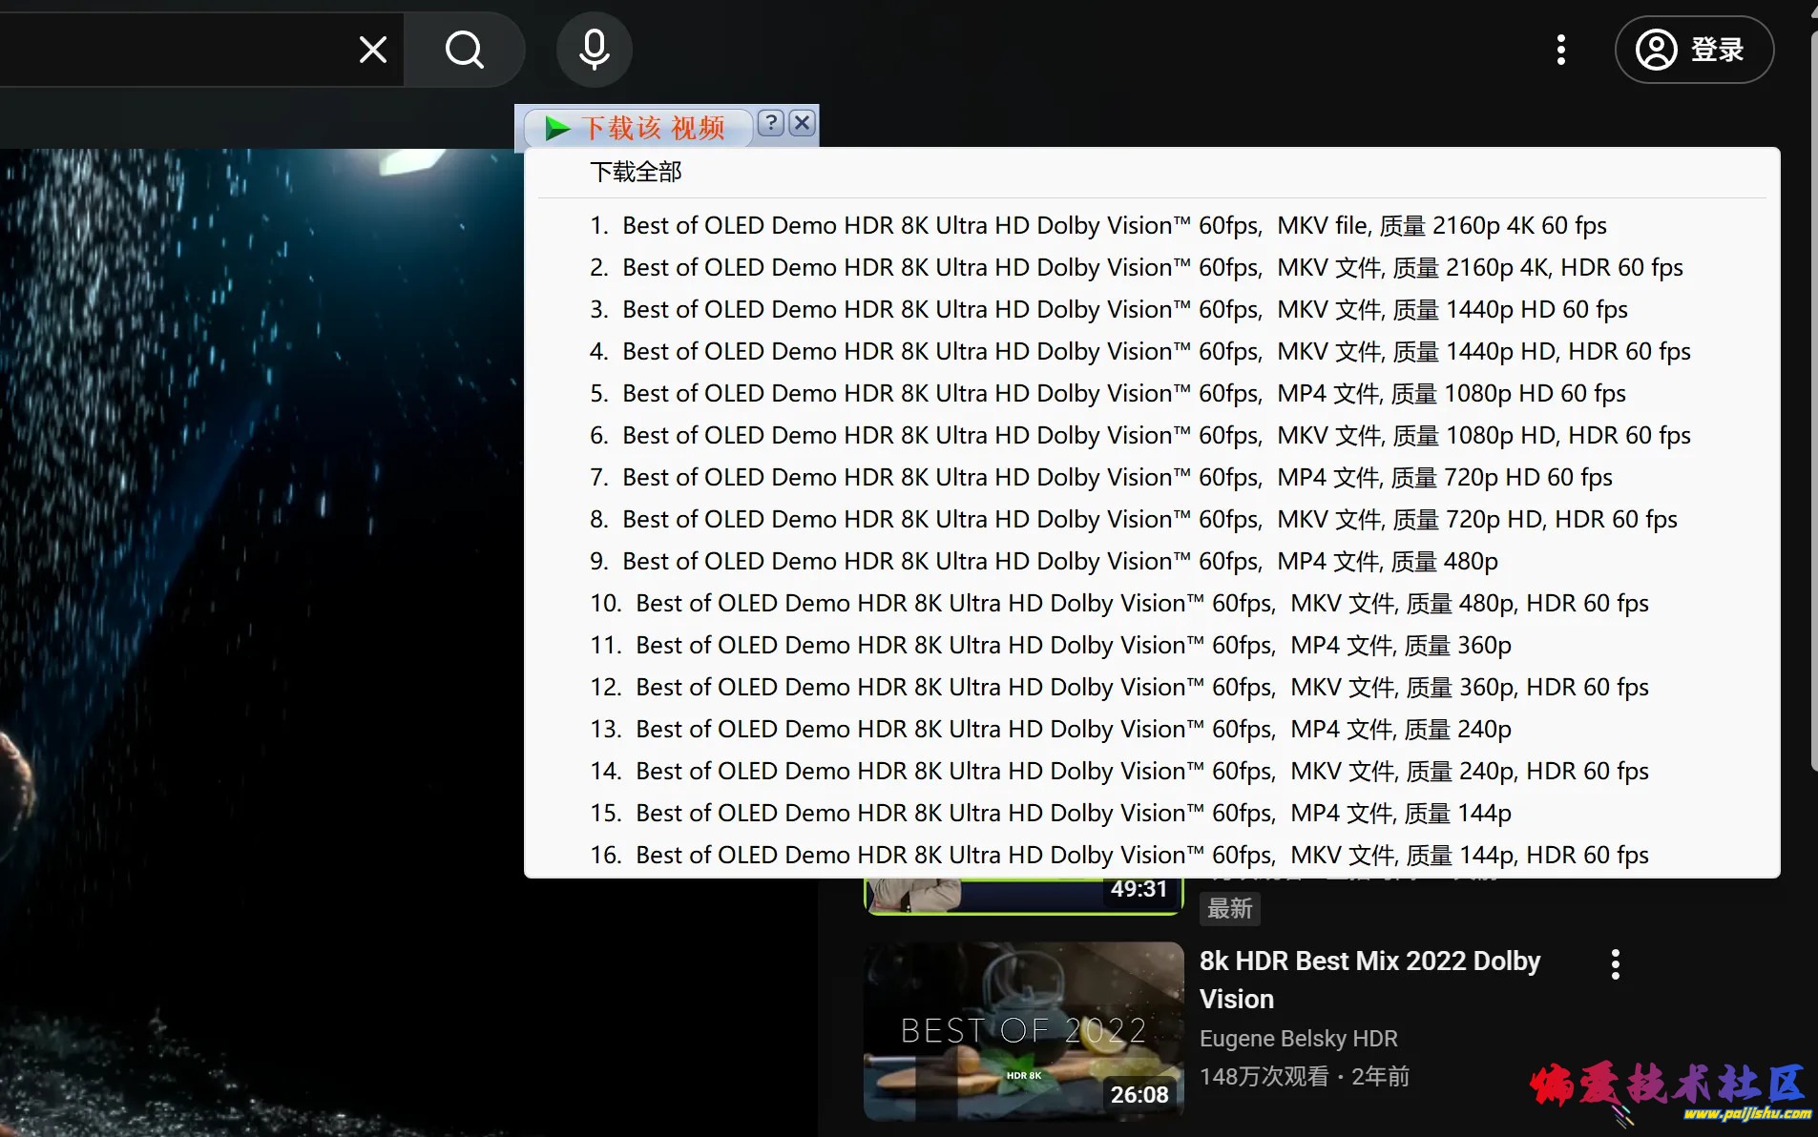Image resolution: width=1818 pixels, height=1137 pixels.
Task: Open 8k HDR Best Mix 2022 thumbnail
Action: pyautogui.click(x=1023, y=1030)
